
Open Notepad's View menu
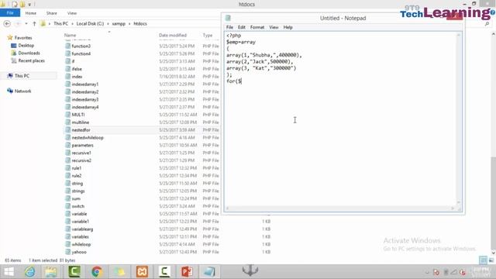(x=274, y=27)
